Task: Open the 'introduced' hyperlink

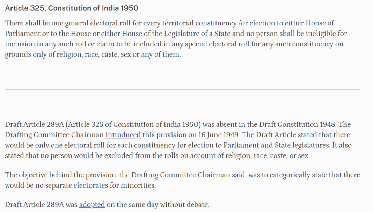Action: point(123,135)
